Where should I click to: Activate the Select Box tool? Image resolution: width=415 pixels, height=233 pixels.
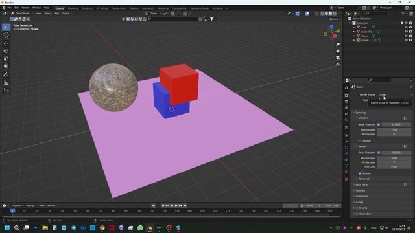click(6, 27)
